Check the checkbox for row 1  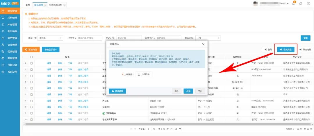pyautogui.click(x=31, y=63)
